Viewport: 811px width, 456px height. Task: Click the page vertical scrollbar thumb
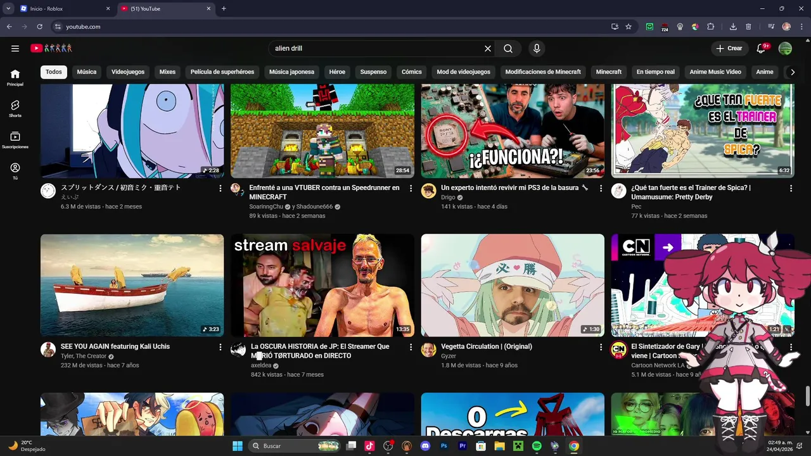pyautogui.click(x=807, y=396)
